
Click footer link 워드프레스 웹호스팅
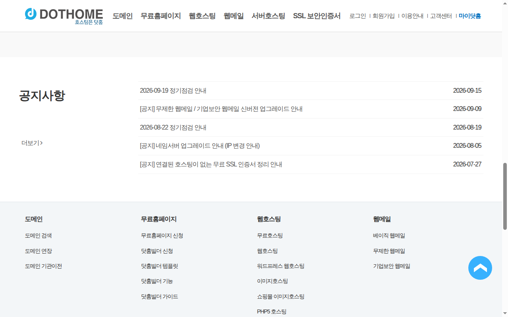click(281, 266)
